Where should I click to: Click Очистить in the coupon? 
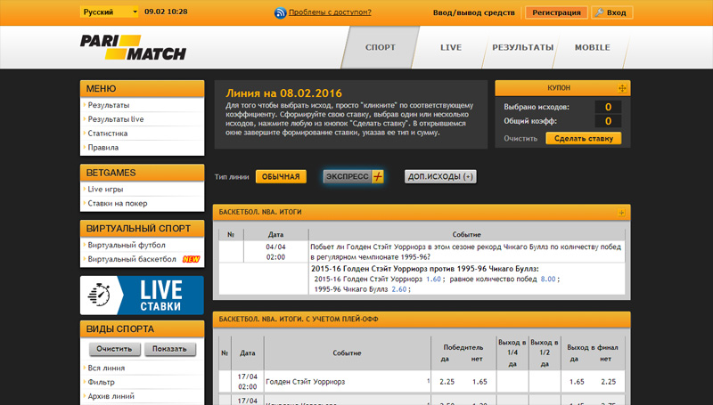pos(520,139)
